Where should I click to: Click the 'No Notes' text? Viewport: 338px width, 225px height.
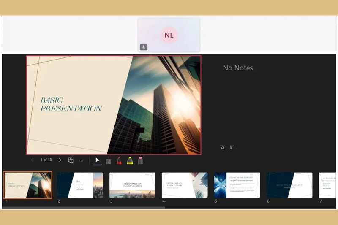[238, 68]
